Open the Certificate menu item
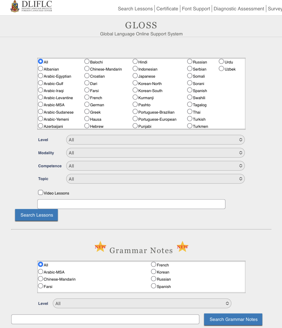282x328 pixels. point(167,9)
